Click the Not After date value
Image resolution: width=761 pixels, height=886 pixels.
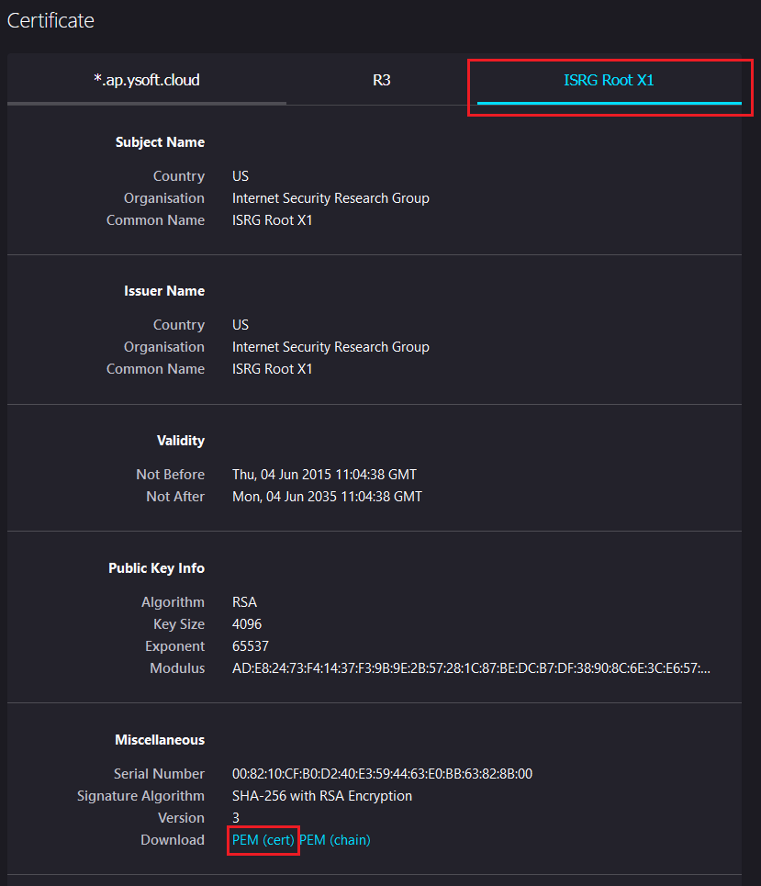coord(327,497)
